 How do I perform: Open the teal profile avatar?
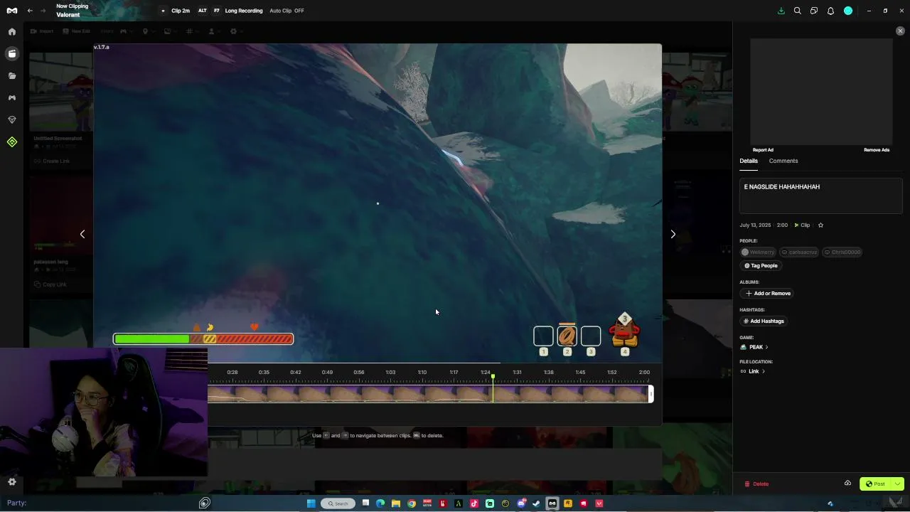pos(848,11)
